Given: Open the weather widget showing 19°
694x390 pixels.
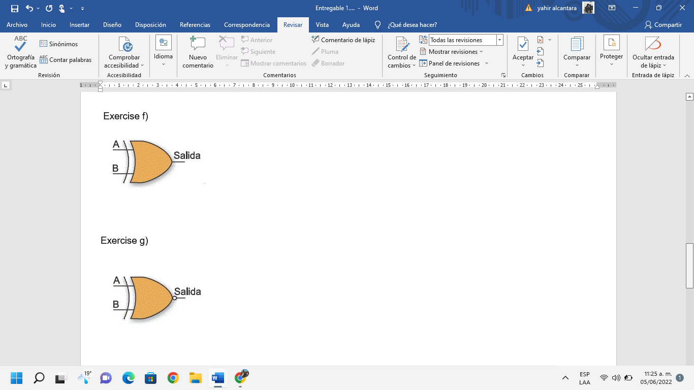Looking at the screenshot, I should tap(84, 378).
